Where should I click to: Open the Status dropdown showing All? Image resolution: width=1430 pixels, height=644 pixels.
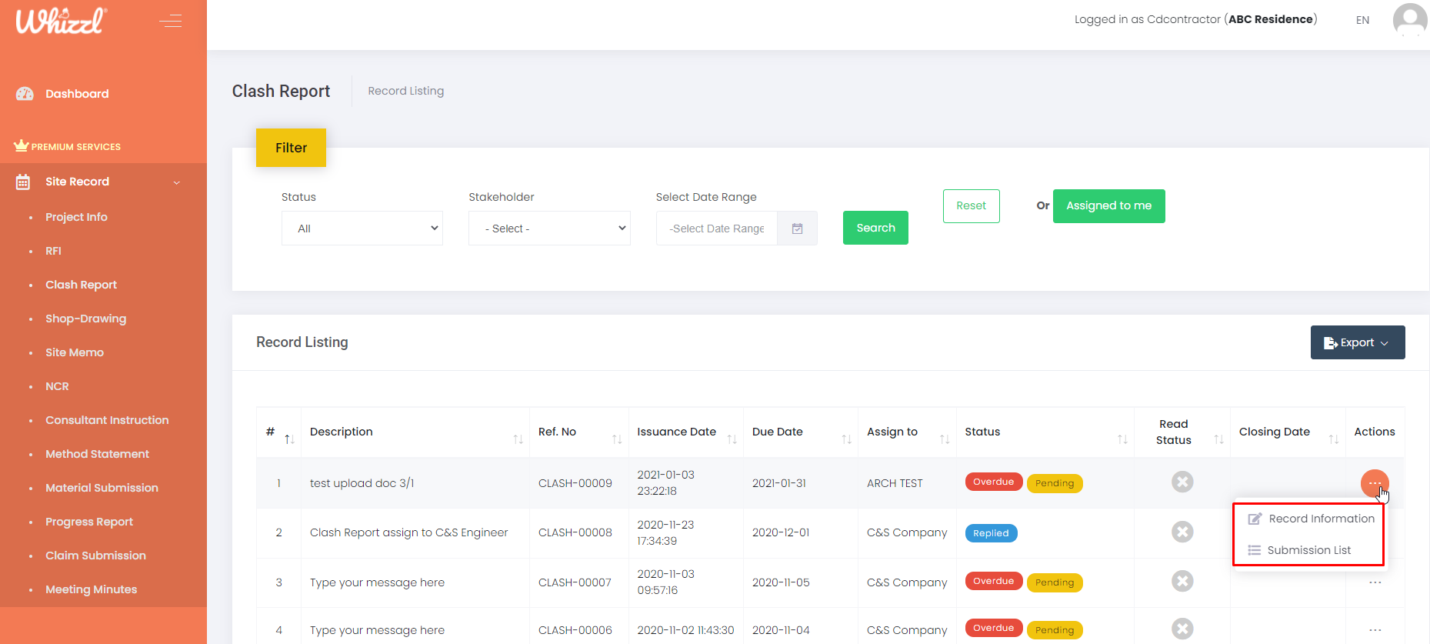[362, 229]
